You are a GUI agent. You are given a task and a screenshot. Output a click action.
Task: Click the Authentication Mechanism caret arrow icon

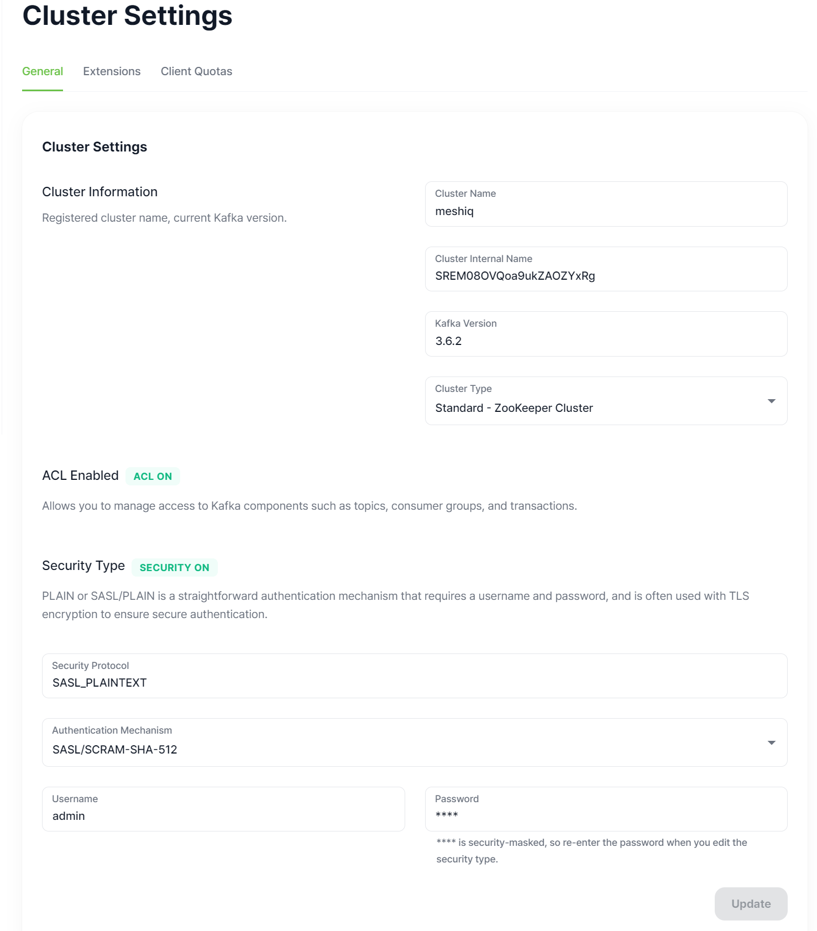(x=771, y=742)
